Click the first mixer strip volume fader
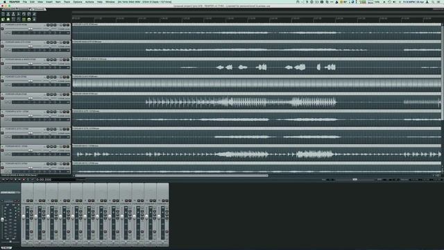This screenshot has height=250, width=444. (24, 217)
